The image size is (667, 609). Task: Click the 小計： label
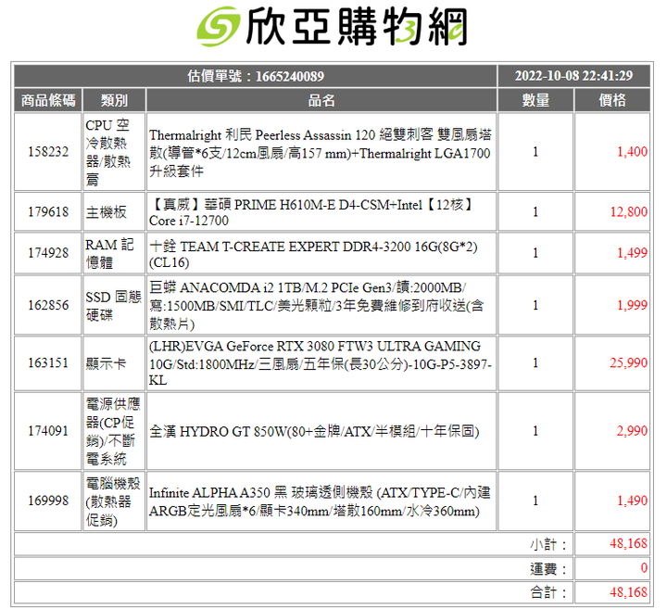[x=548, y=544]
